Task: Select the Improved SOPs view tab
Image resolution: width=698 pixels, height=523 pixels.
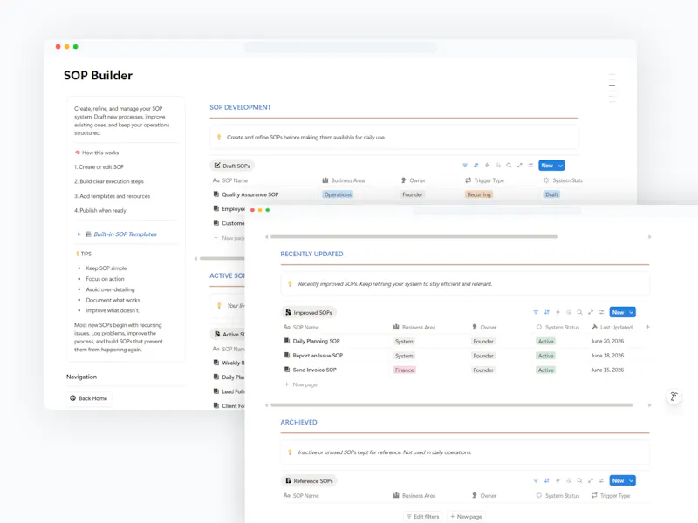Action: (309, 313)
